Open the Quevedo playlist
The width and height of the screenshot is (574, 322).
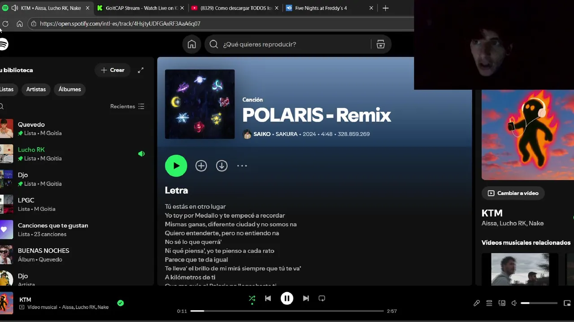pos(75,128)
